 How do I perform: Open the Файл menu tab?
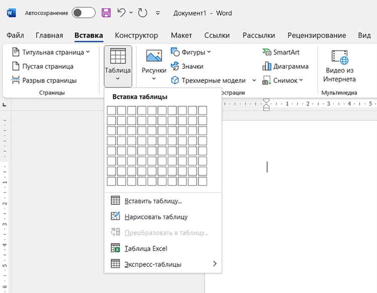click(15, 35)
